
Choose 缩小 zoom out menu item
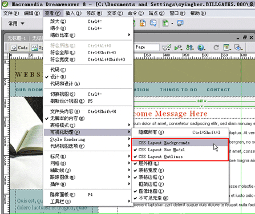coord(88,29)
